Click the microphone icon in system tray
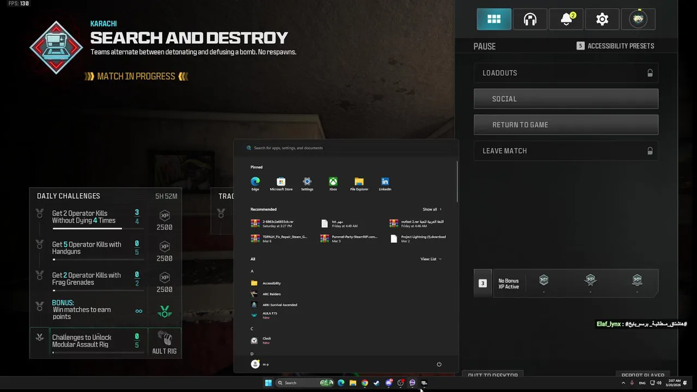The image size is (697, 392). coord(632,383)
